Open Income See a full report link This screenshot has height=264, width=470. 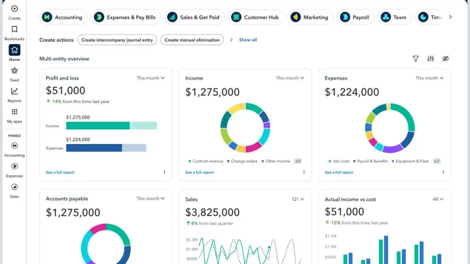coord(199,172)
